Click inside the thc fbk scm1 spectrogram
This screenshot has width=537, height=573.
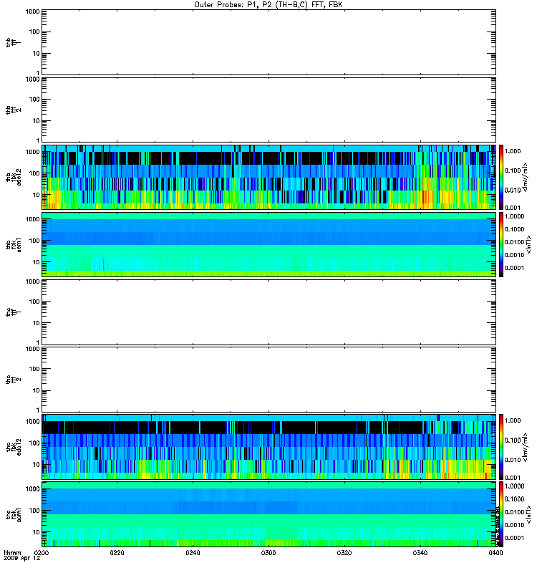(268, 514)
